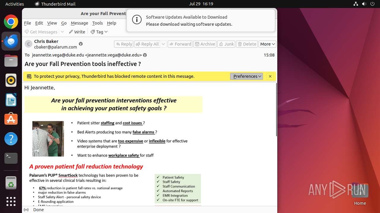Archive this message

pyautogui.click(x=205, y=44)
